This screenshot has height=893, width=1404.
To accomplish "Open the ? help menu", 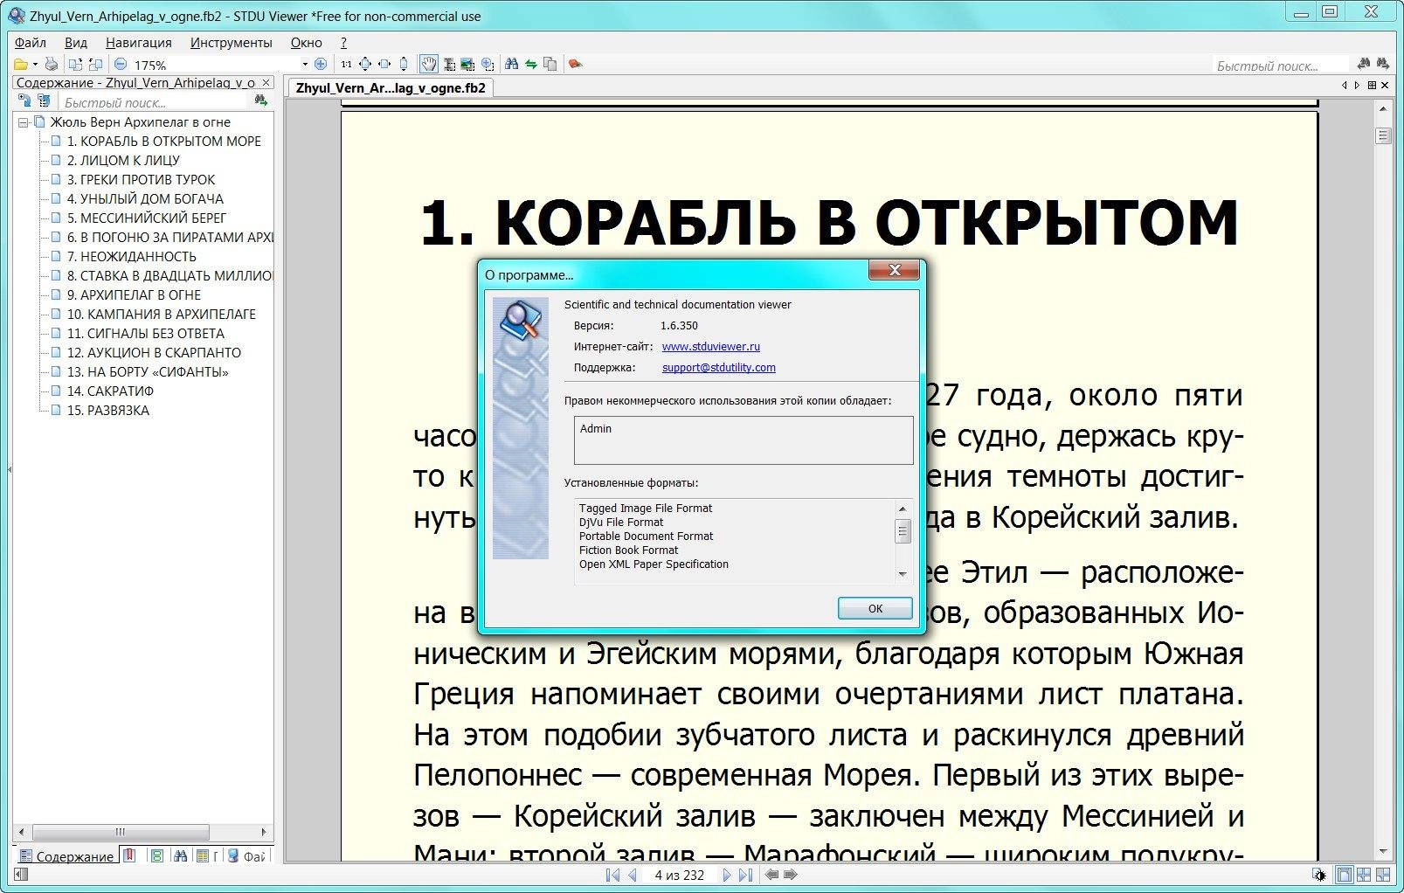I will click(343, 42).
